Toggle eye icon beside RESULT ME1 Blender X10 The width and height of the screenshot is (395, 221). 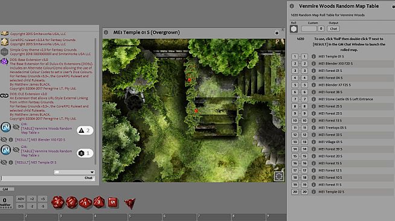pos(4,139)
